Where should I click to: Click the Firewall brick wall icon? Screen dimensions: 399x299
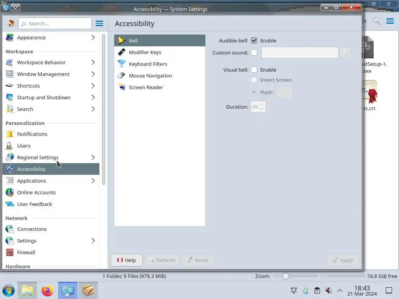click(10, 252)
